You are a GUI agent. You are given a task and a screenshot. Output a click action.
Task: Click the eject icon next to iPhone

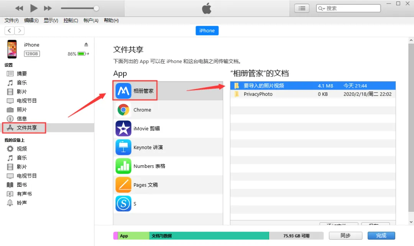[x=86, y=45]
